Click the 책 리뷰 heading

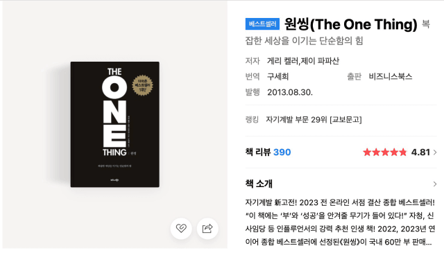258,152
